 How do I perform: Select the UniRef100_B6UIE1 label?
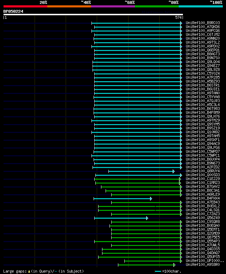pos(203,89)
